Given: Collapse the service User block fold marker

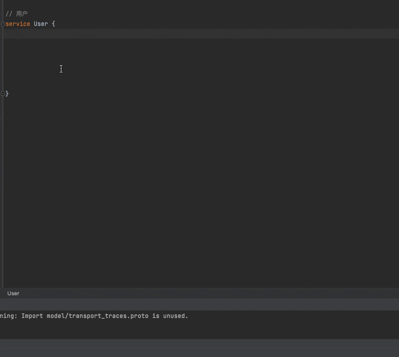Looking at the screenshot, I should [x=3, y=24].
